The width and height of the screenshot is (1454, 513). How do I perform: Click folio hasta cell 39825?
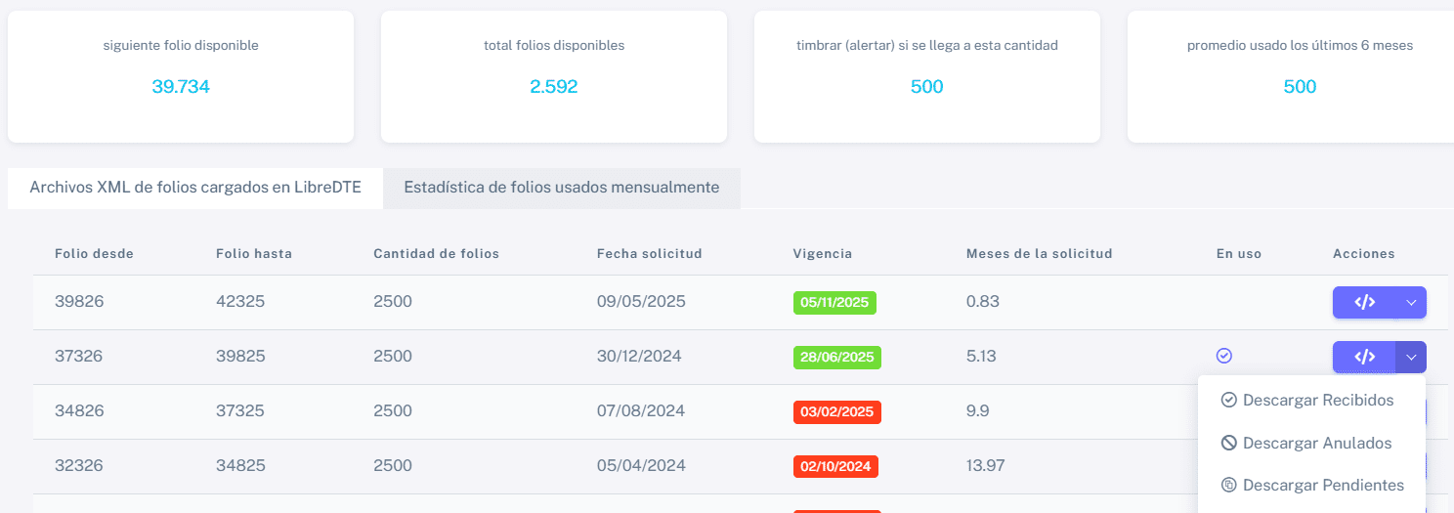(240, 357)
